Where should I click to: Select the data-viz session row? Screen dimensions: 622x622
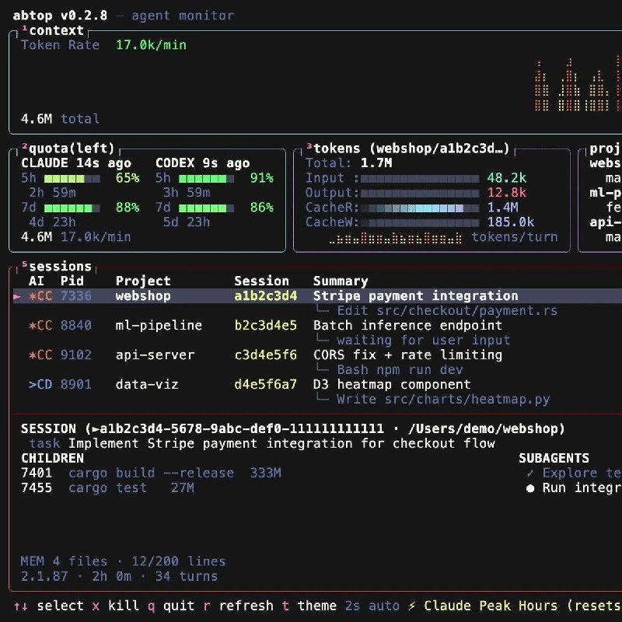[317, 384]
